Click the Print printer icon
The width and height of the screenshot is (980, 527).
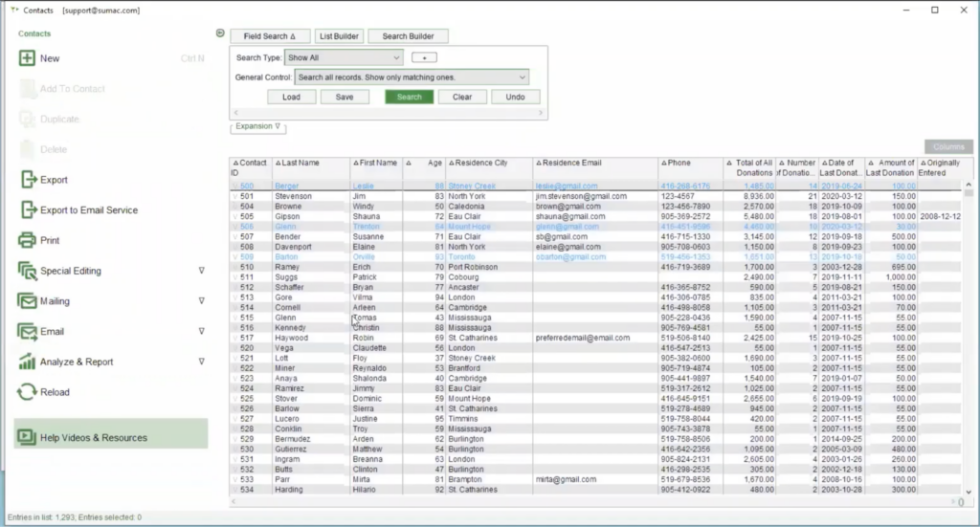tap(27, 240)
